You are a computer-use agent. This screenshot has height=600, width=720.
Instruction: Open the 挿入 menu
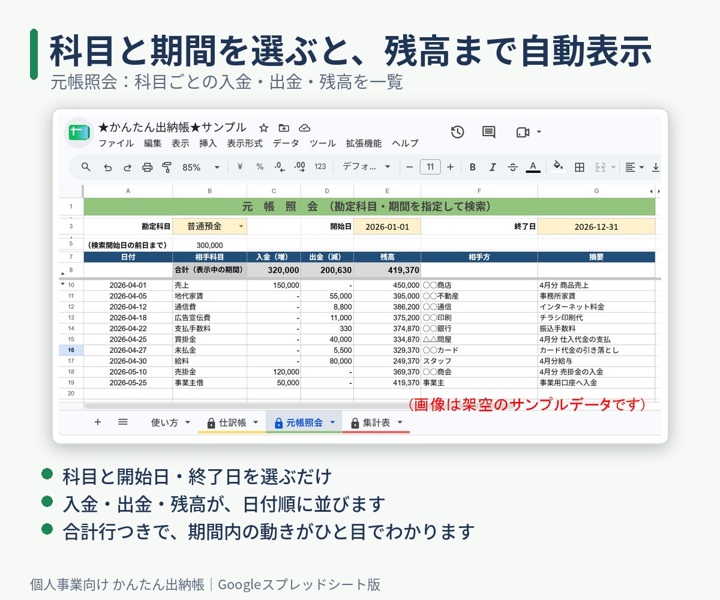click(x=208, y=143)
